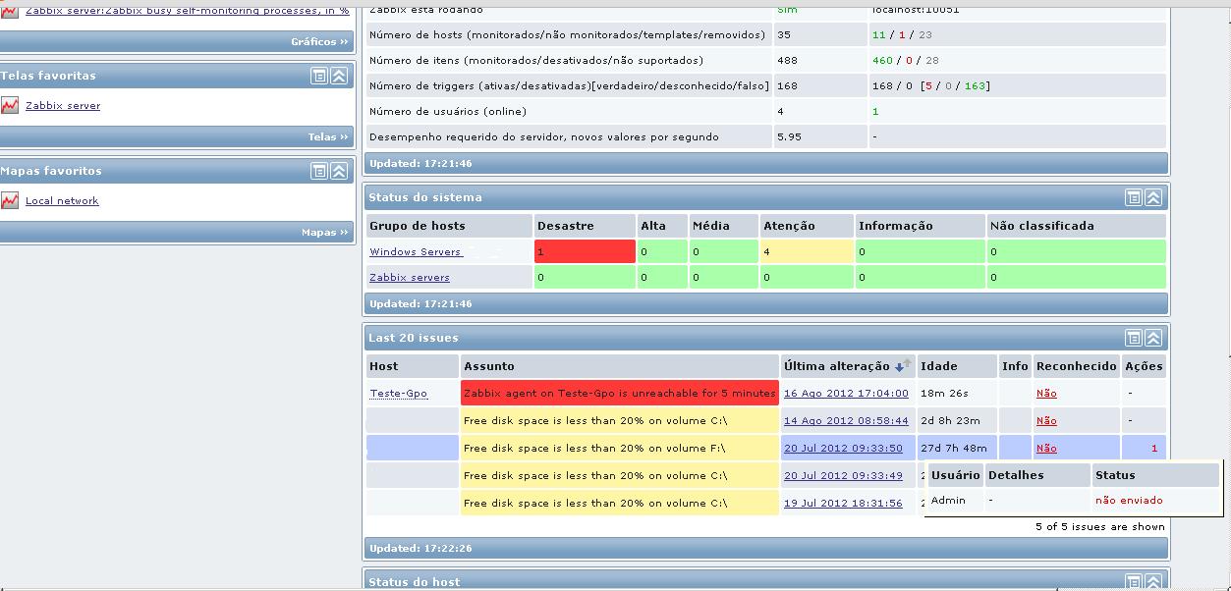Open menu icon of Mapas favoritos panel
Viewport: 1231px width, 591px height.
click(319, 171)
